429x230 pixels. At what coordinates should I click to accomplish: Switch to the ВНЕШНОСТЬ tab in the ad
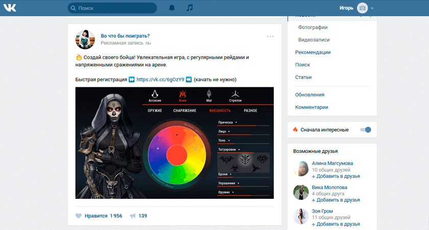click(x=220, y=110)
